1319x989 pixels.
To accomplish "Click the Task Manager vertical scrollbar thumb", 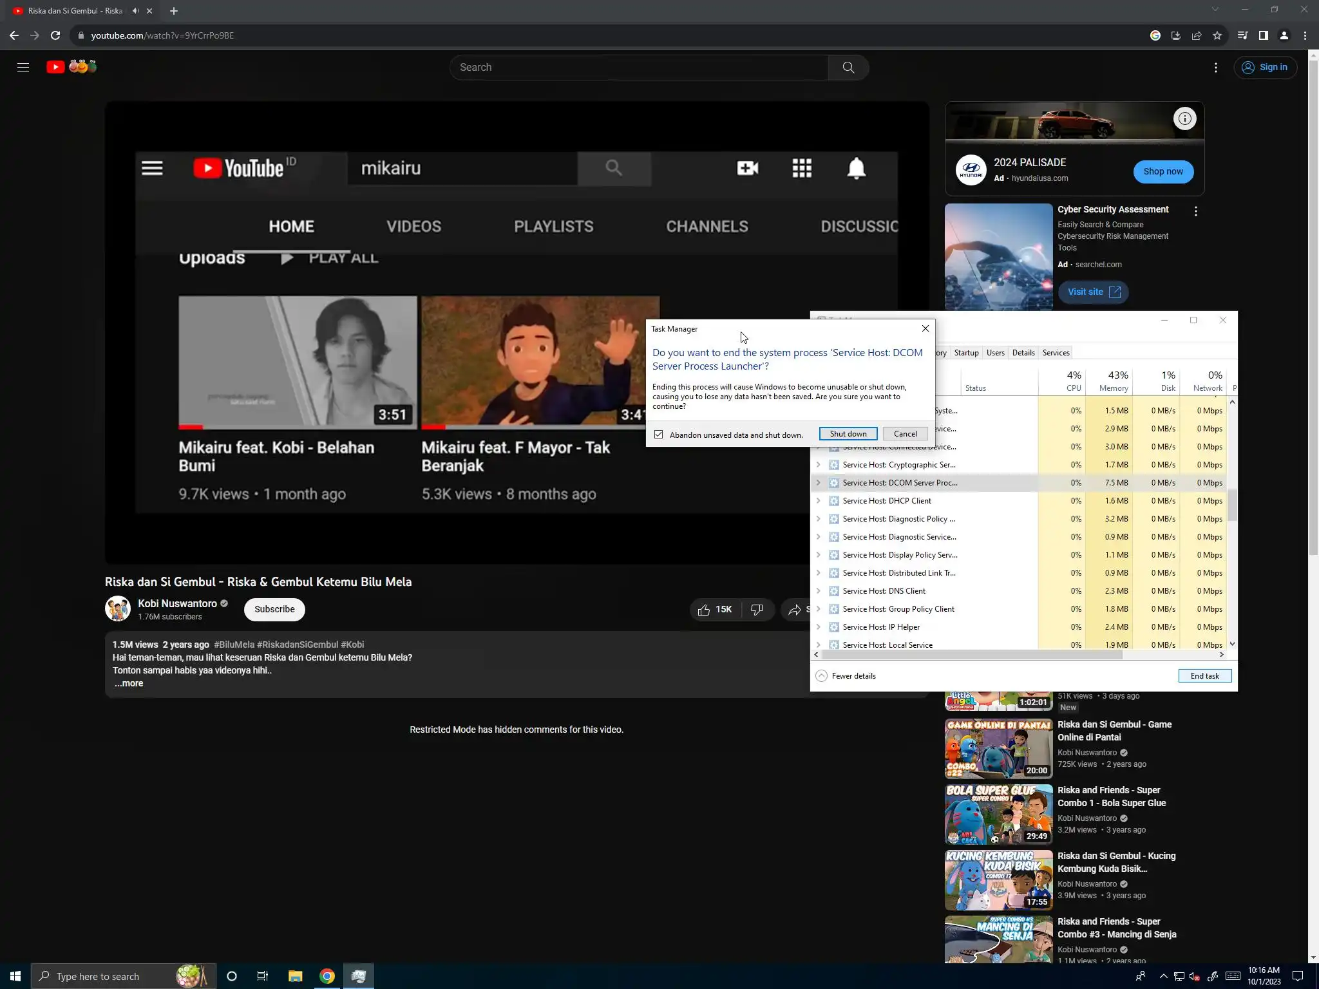I will pos(1232,505).
